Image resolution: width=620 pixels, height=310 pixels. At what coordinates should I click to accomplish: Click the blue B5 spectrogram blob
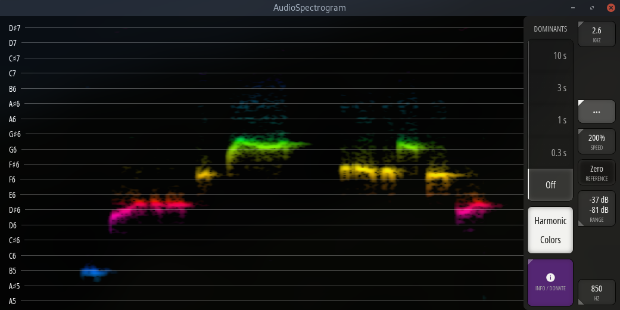coord(95,272)
